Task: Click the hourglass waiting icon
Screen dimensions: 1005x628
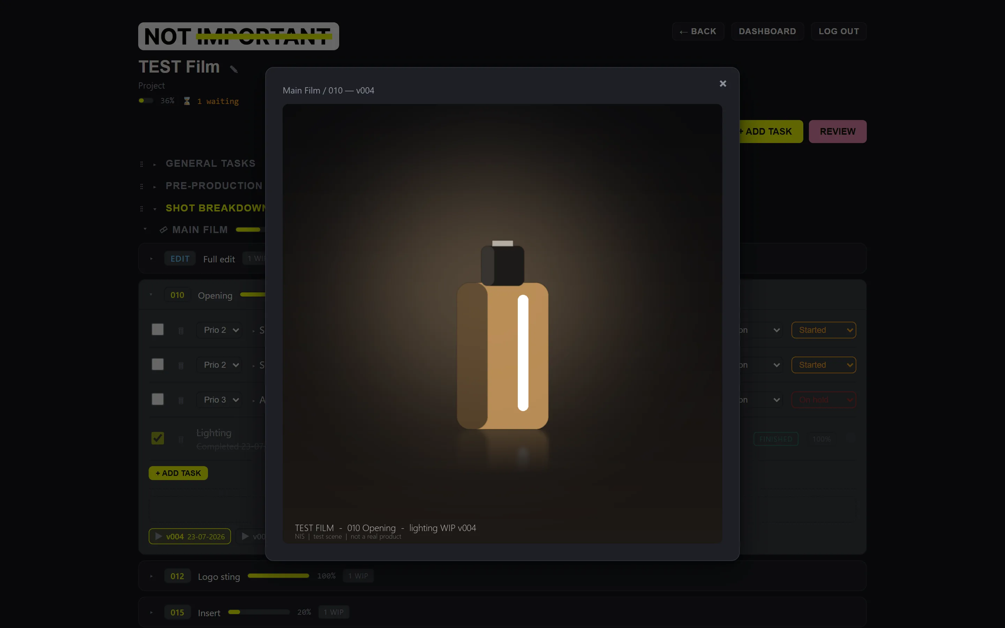Action: pos(187,101)
